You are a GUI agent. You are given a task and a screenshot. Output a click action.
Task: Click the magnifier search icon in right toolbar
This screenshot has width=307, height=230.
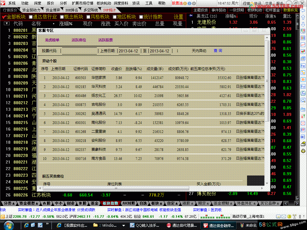pyautogui.click(x=303, y=100)
